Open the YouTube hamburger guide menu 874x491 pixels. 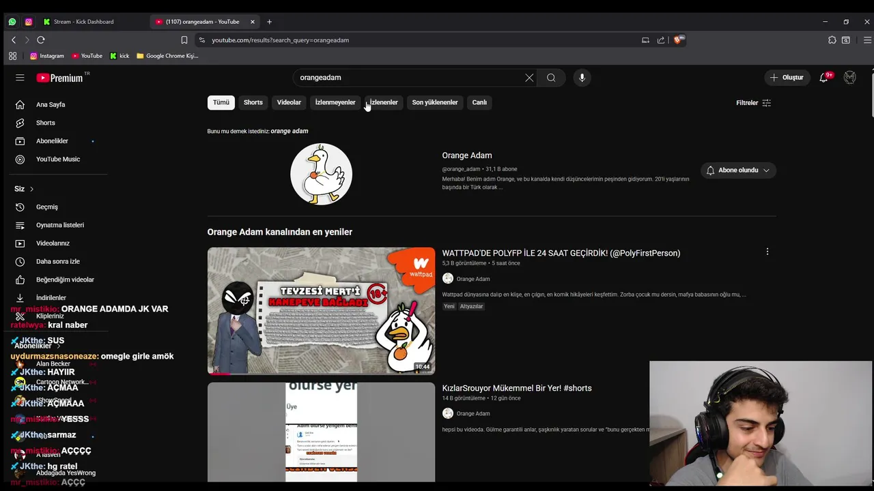[x=20, y=78]
